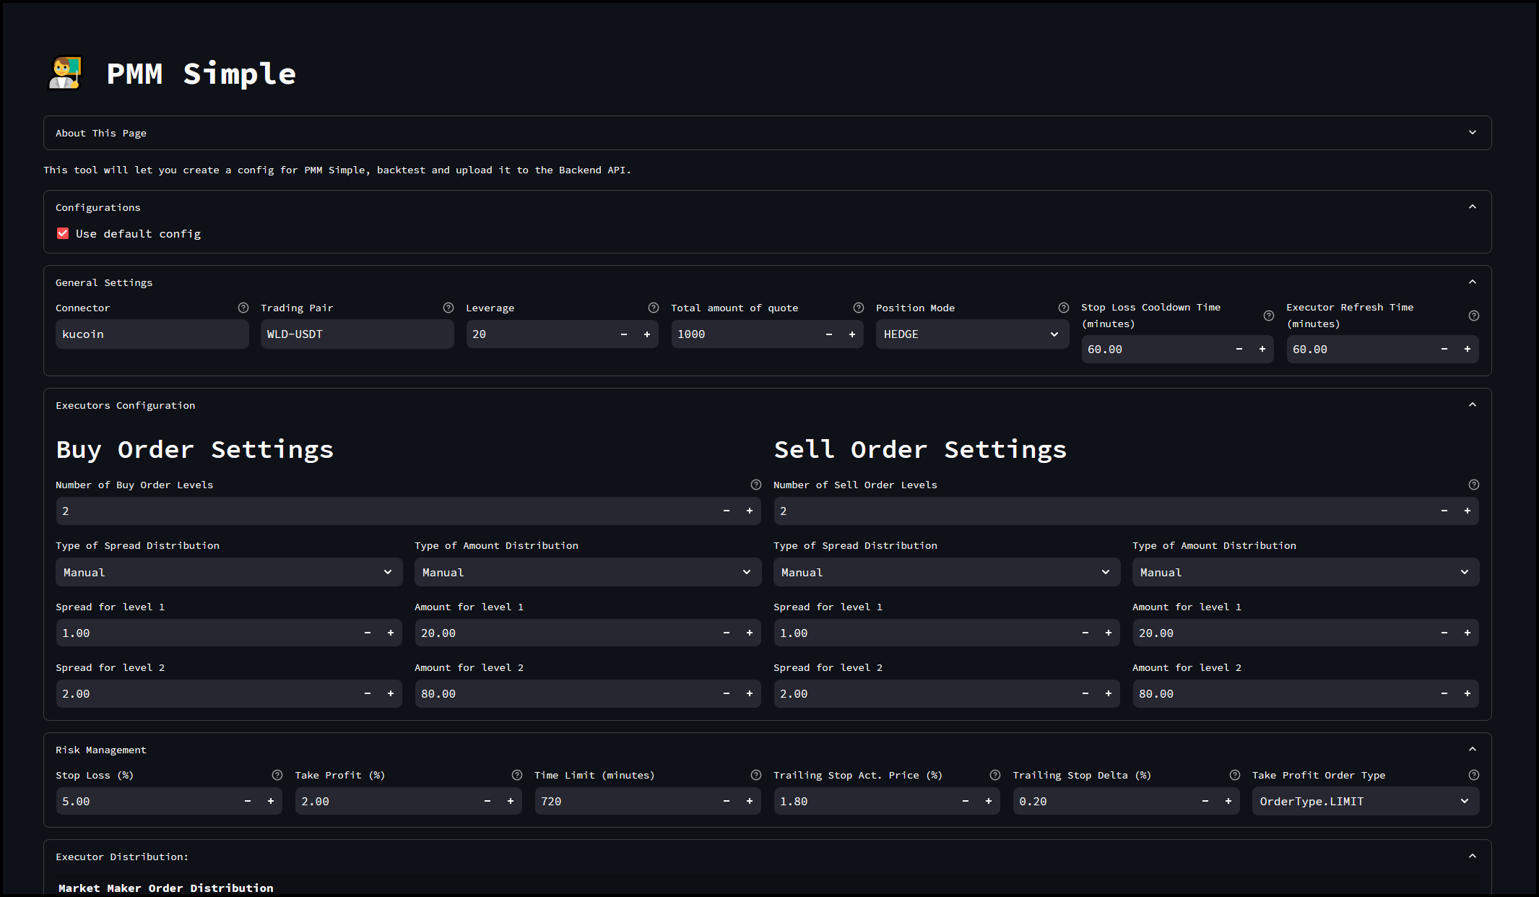Open Position Mode HEDGE dropdown

click(x=971, y=334)
